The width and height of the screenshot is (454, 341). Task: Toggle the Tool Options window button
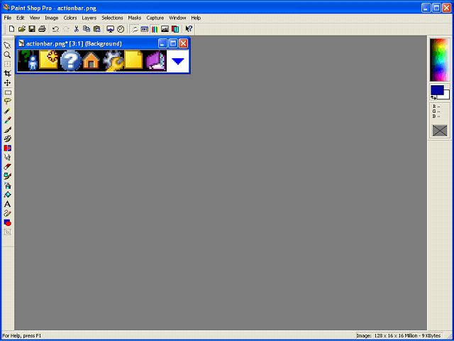point(145,28)
